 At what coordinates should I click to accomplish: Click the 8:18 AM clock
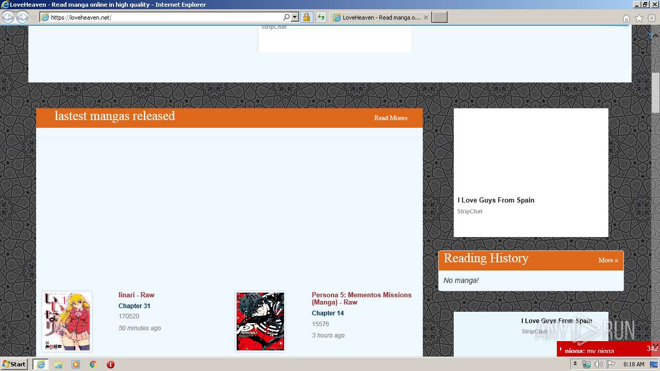click(x=634, y=364)
